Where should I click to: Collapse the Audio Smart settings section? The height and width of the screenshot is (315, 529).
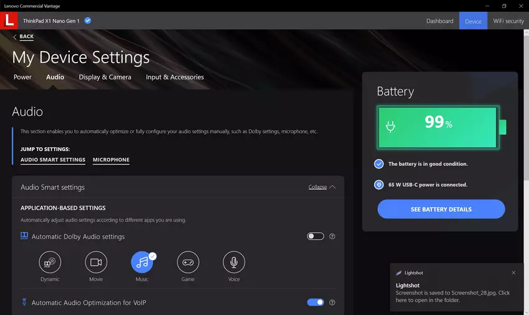[322, 187]
